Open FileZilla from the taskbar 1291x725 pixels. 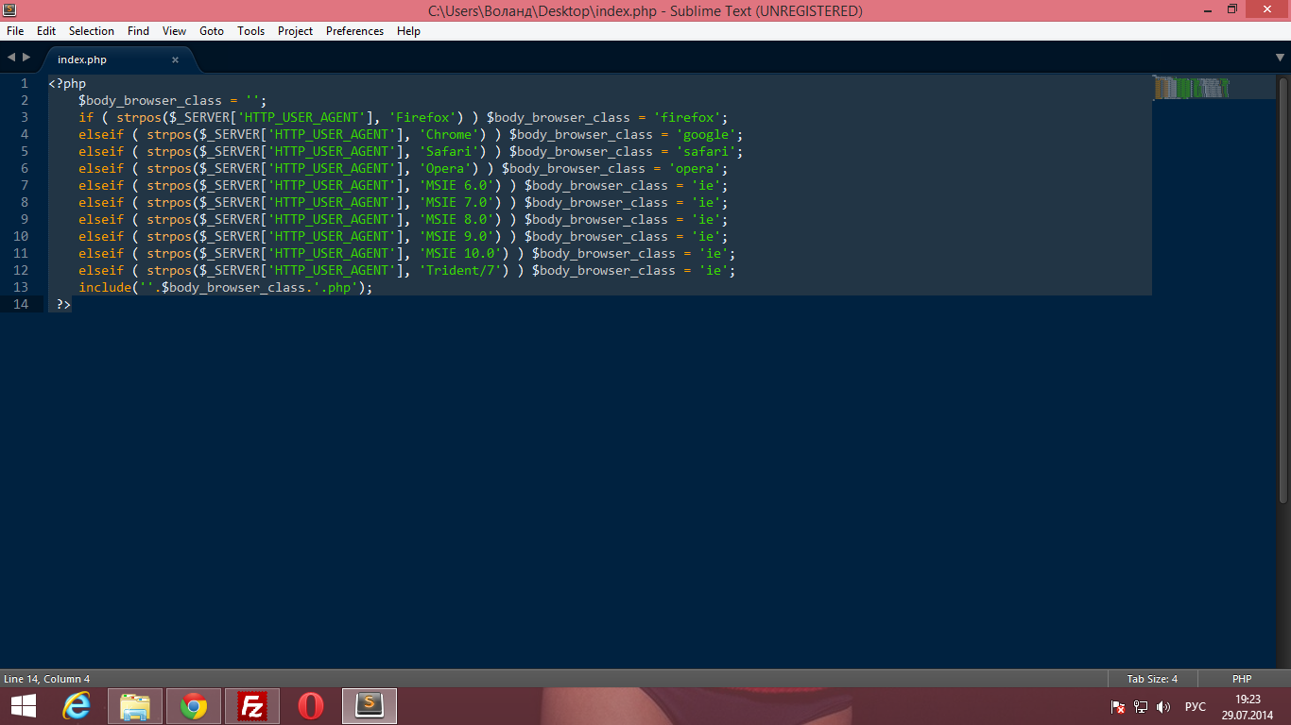(252, 706)
